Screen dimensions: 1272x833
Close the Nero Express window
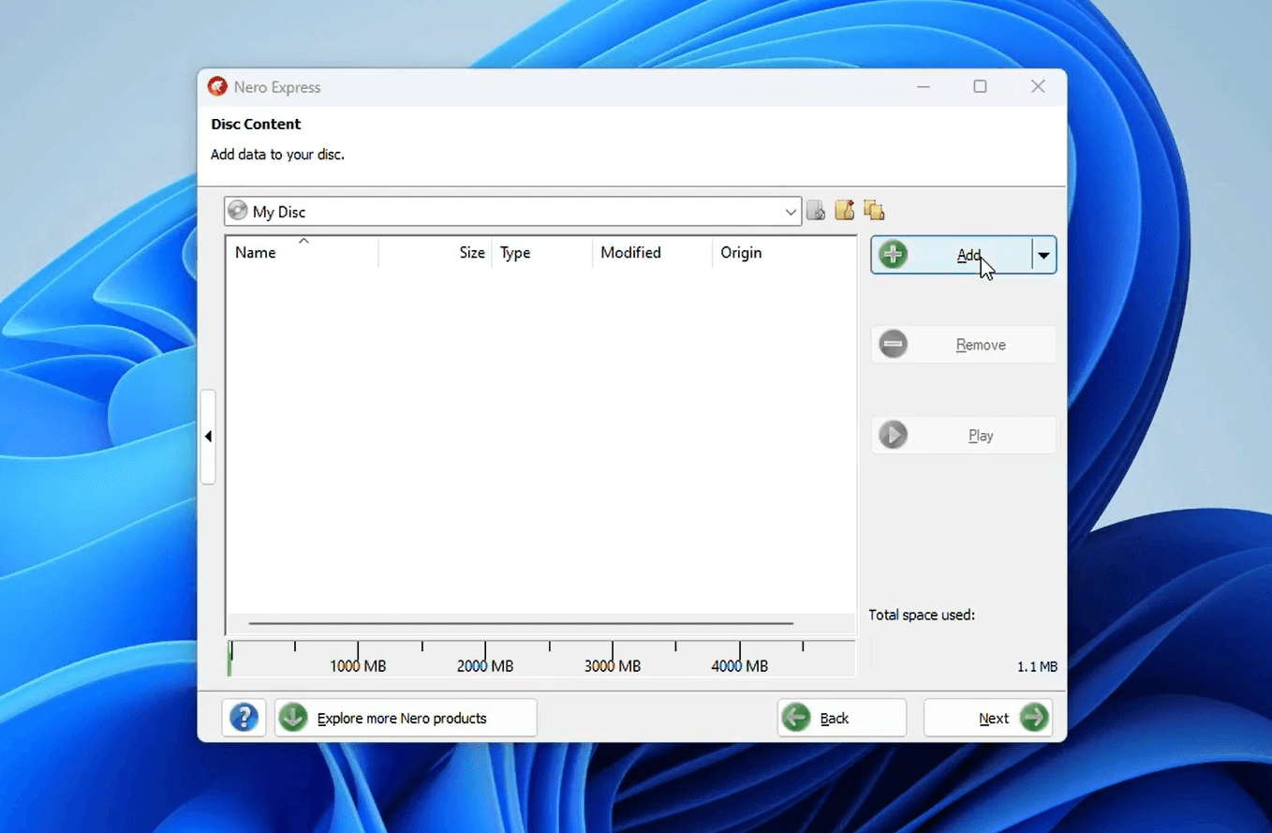(1038, 86)
